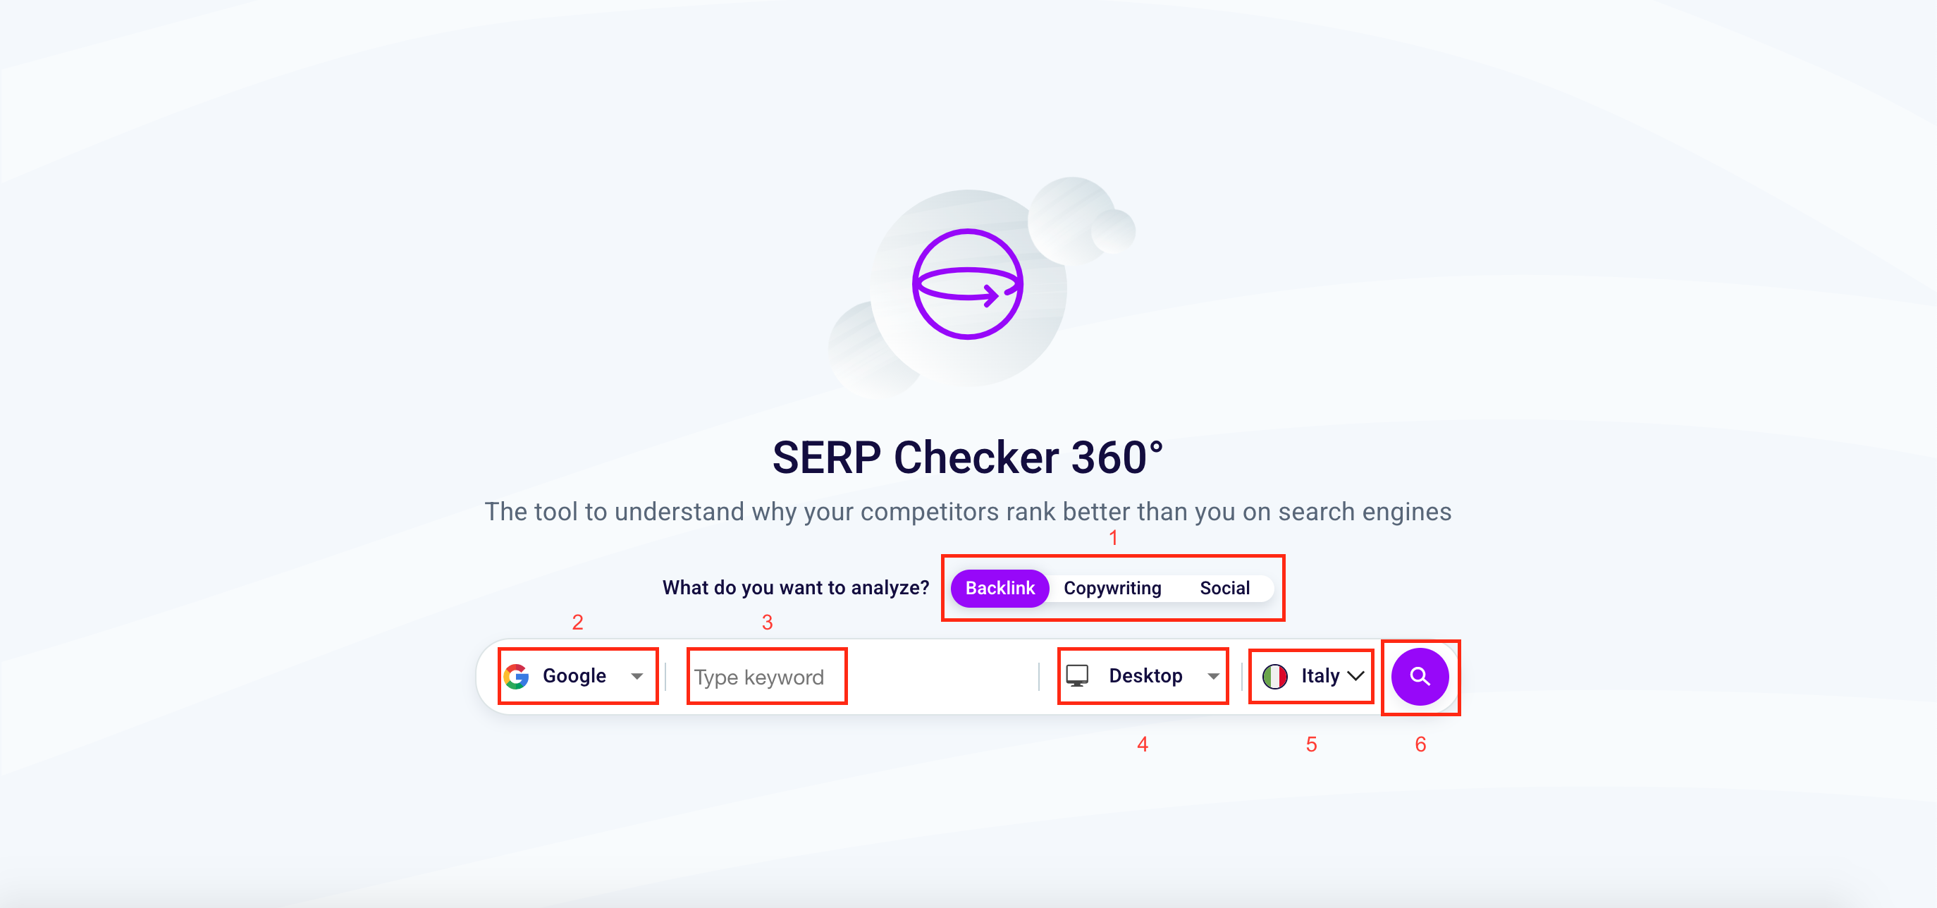This screenshot has height=908, width=1937.
Task: Expand the arrow beside Google
Action: pos(637,676)
